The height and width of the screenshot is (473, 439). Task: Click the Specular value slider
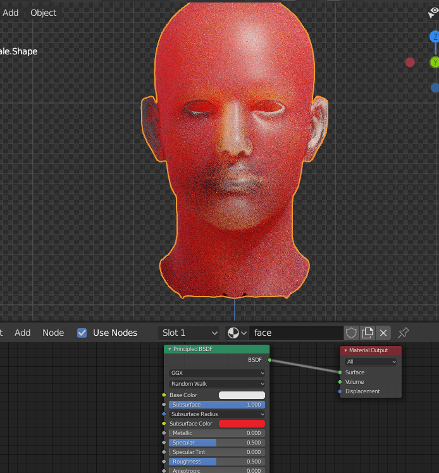[x=217, y=443]
